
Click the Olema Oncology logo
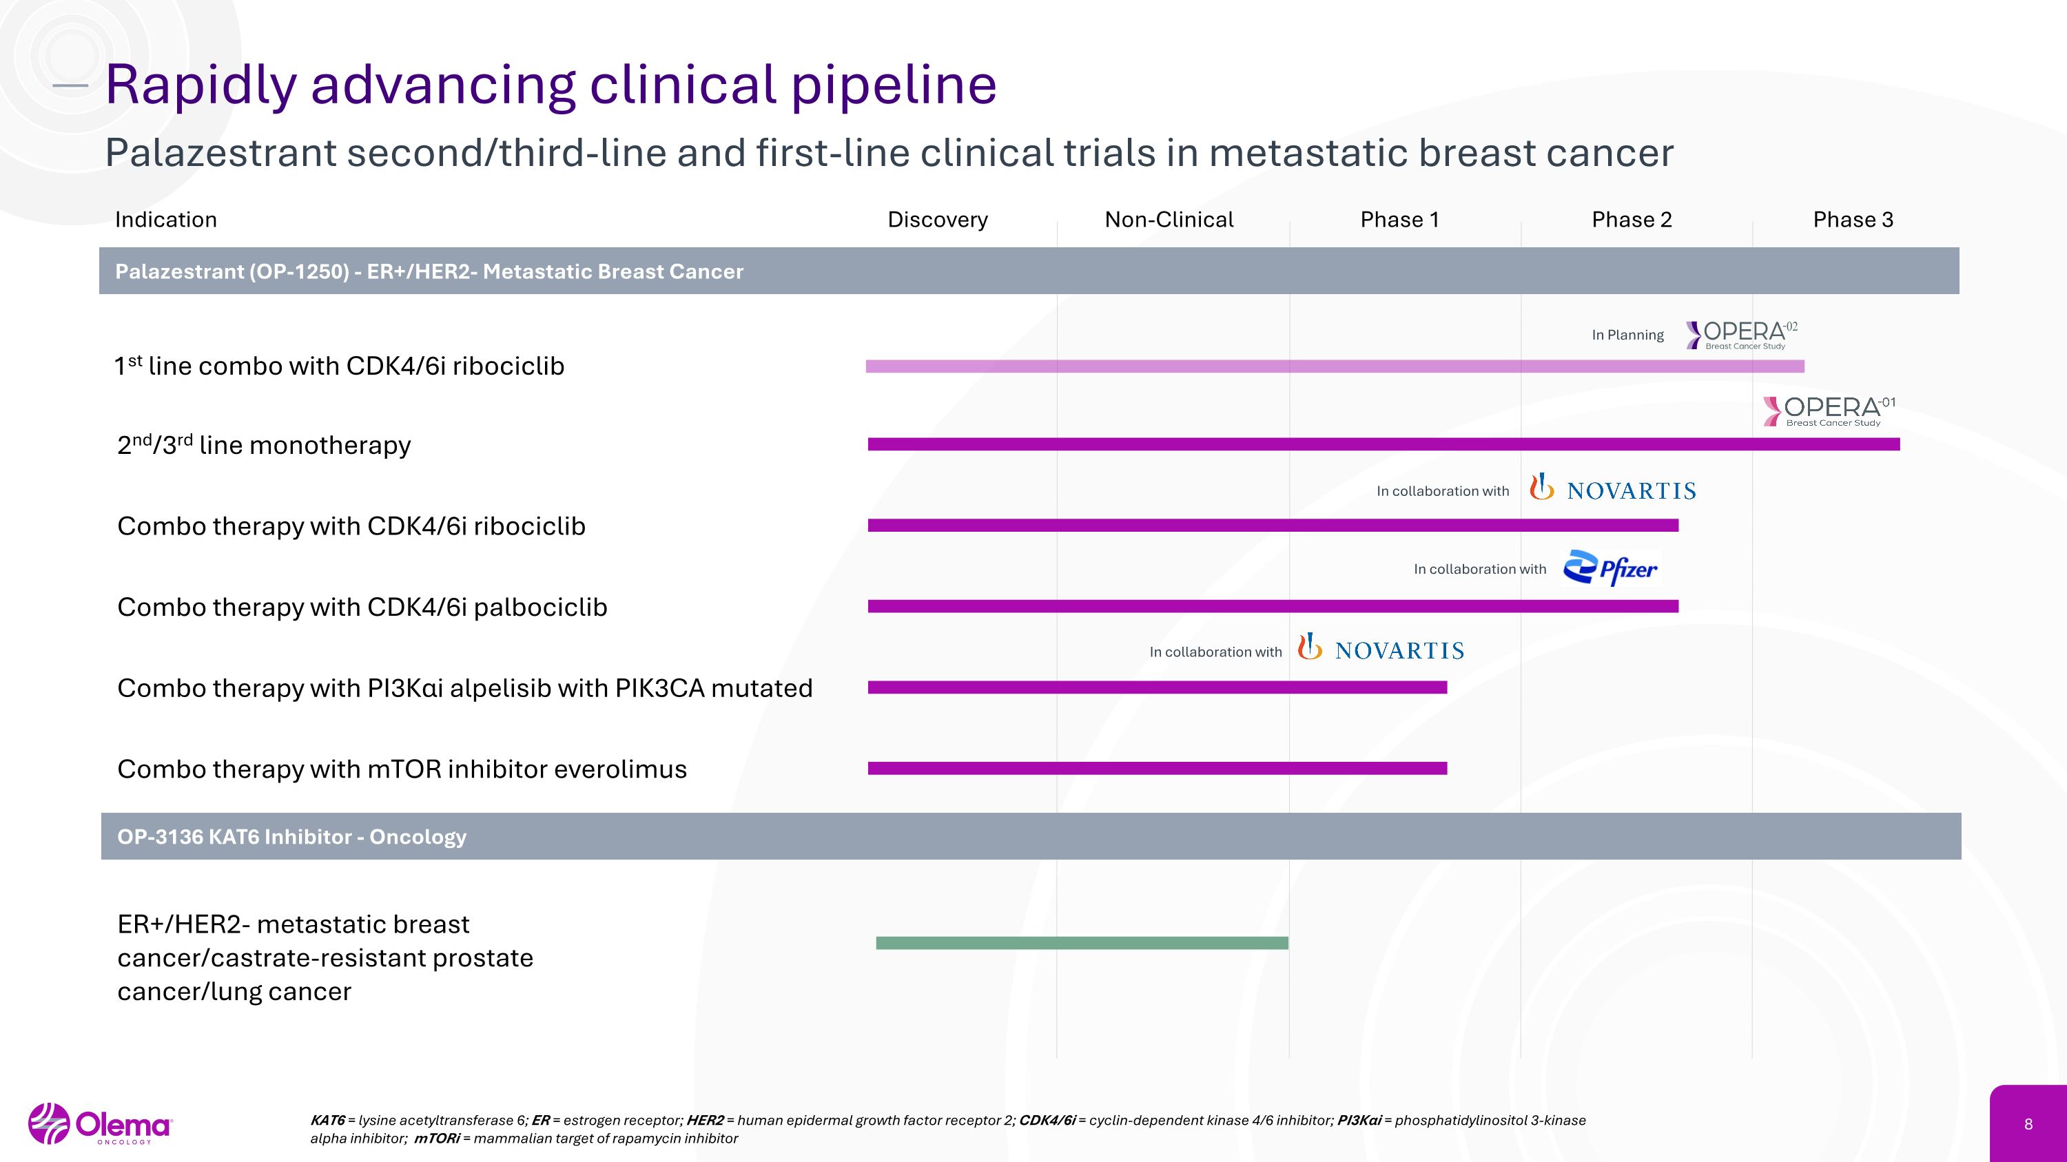coord(101,1123)
